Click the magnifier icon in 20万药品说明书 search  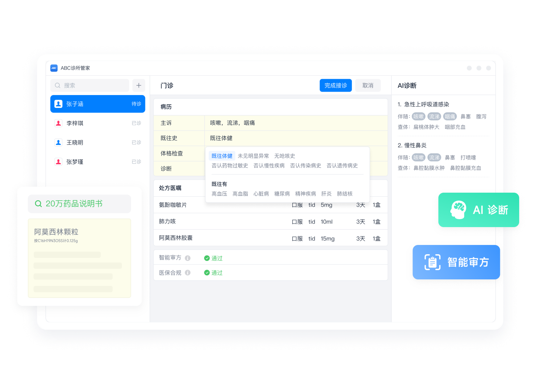(38, 204)
